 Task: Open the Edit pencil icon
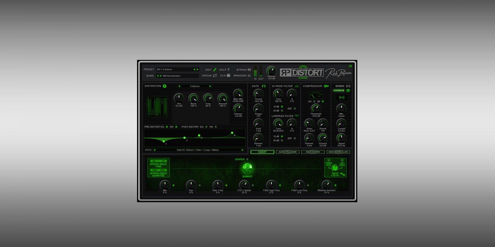coord(215,69)
